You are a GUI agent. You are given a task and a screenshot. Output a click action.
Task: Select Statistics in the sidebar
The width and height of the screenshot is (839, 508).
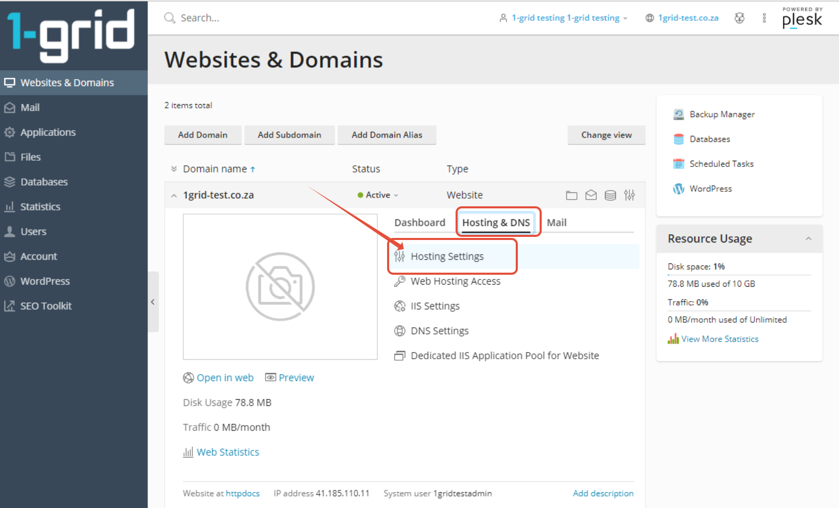pyautogui.click(x=74, y=207)
